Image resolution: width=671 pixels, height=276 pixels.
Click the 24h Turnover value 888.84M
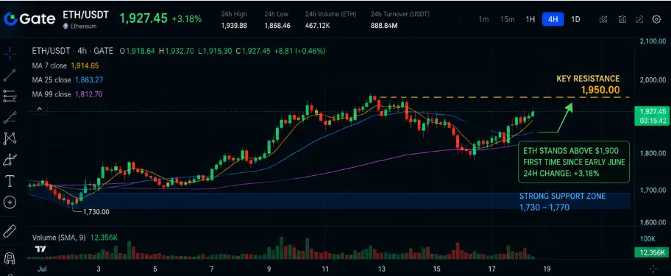(x=384, y=26)
